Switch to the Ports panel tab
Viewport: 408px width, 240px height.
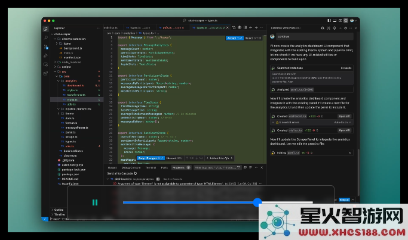click(164, 167)
